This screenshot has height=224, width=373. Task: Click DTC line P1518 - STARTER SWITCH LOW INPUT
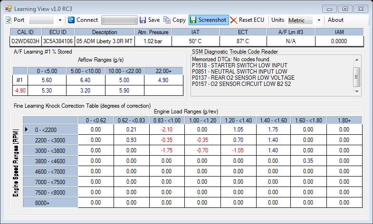[x=239, y=65]
